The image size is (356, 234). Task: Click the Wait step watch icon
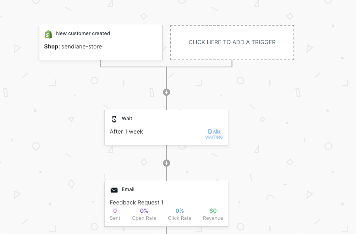114,119
